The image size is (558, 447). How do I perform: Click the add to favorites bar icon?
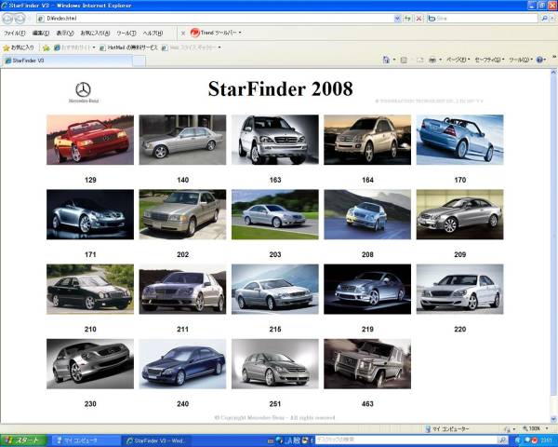point(46,47)
